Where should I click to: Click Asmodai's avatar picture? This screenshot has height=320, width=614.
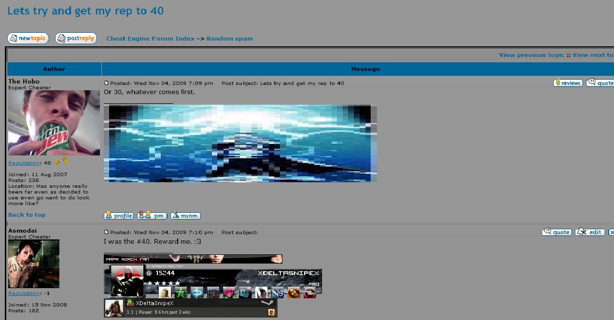[x=34, y=264]
